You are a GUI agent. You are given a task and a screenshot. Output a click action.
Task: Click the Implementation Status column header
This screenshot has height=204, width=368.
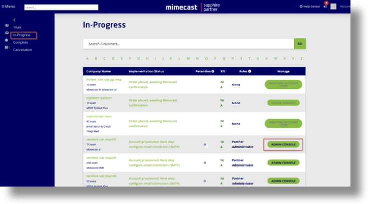(x=146, y=71)
